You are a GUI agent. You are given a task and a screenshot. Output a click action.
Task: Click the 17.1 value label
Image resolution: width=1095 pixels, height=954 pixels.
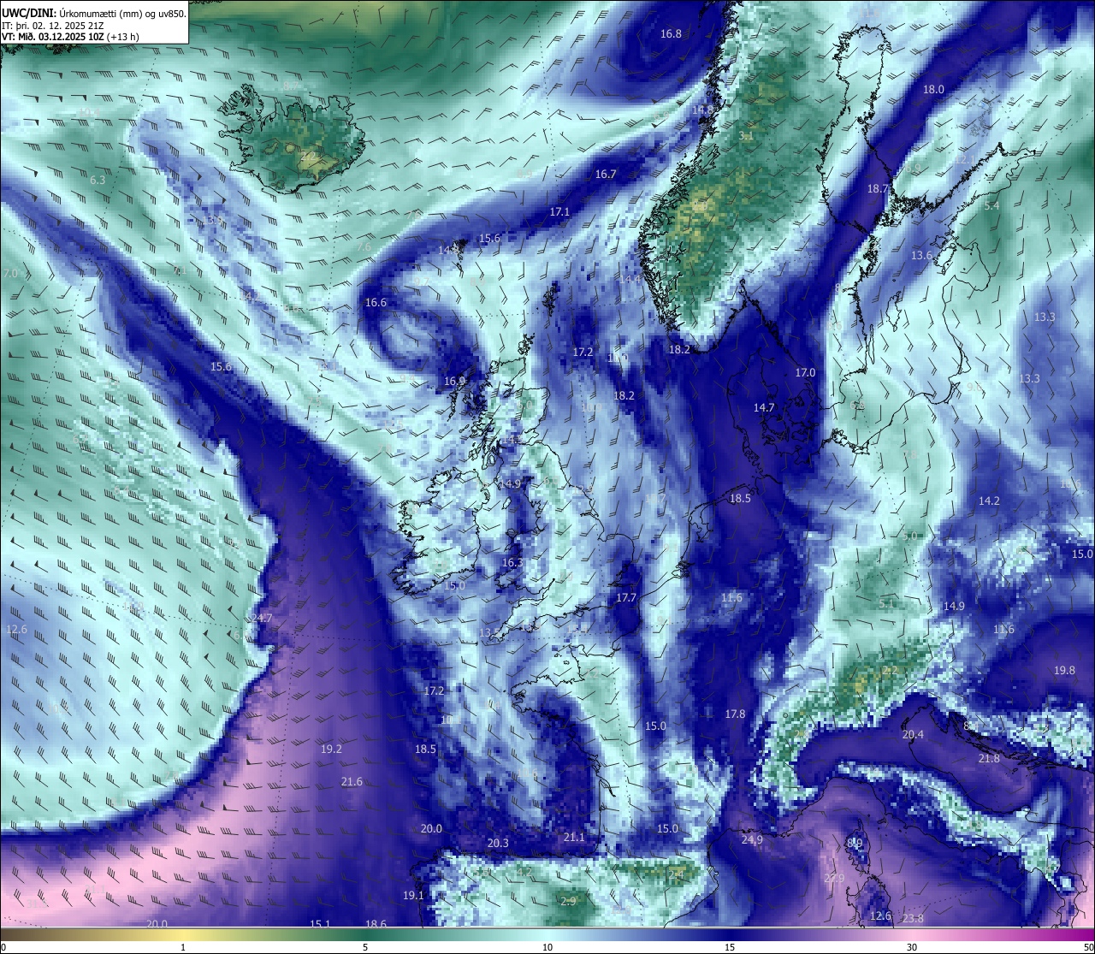pos(559,211)
